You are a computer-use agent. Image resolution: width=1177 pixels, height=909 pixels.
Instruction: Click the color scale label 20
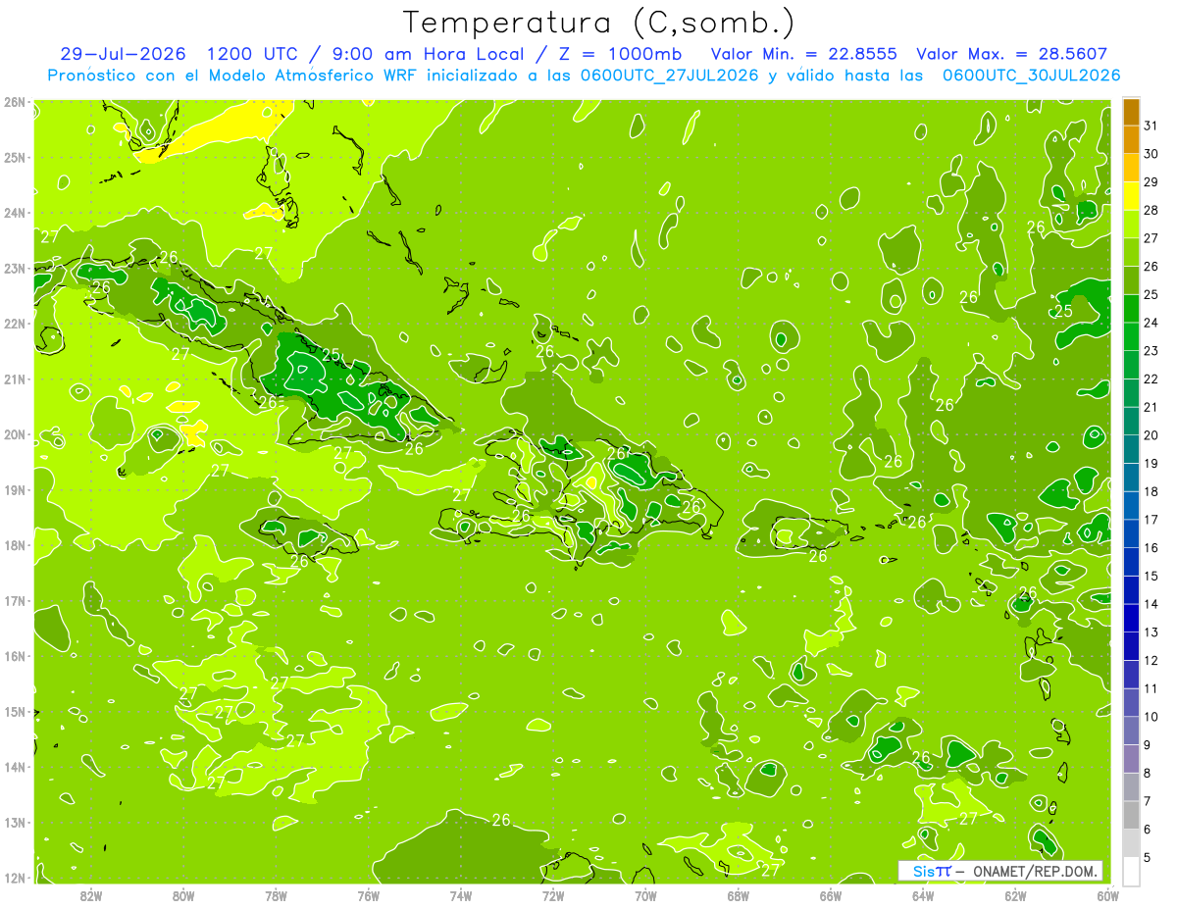tap(1151, 435)
